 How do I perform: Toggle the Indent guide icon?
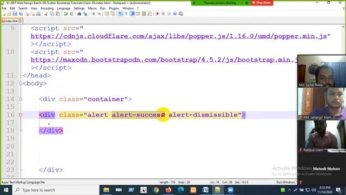point(132,14)
